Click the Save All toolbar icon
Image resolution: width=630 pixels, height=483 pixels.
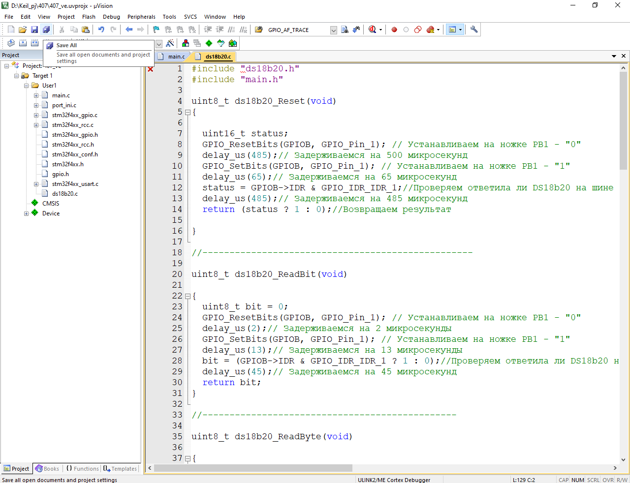tap(46, 30)
